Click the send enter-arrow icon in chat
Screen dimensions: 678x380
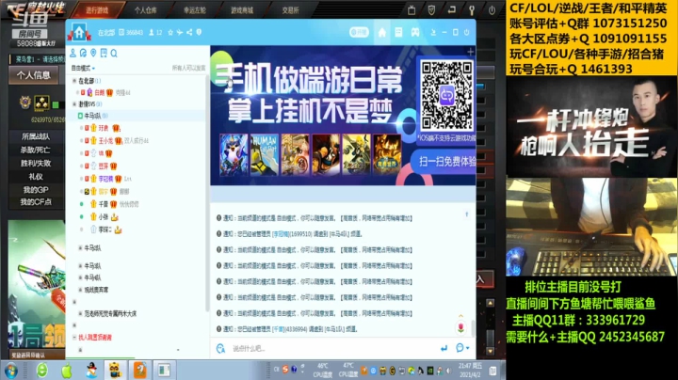tap(444, 348)
